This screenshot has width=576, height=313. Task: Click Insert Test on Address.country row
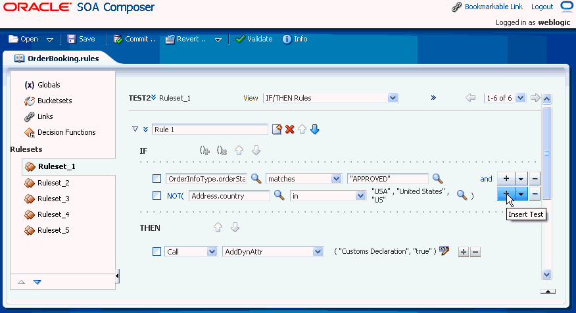[x=506, y=194]
